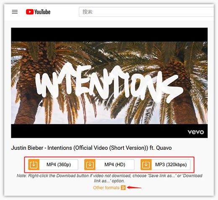
Task: Expand formats with orange double-chevron icon
Action: pyautogui.click(x=123, y=188)
